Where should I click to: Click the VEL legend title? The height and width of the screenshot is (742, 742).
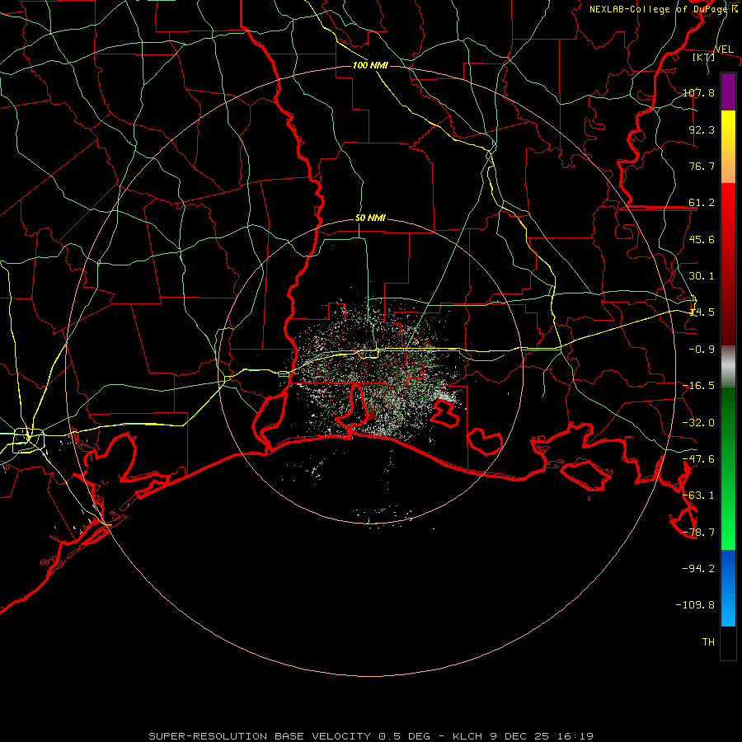point(724,49)
